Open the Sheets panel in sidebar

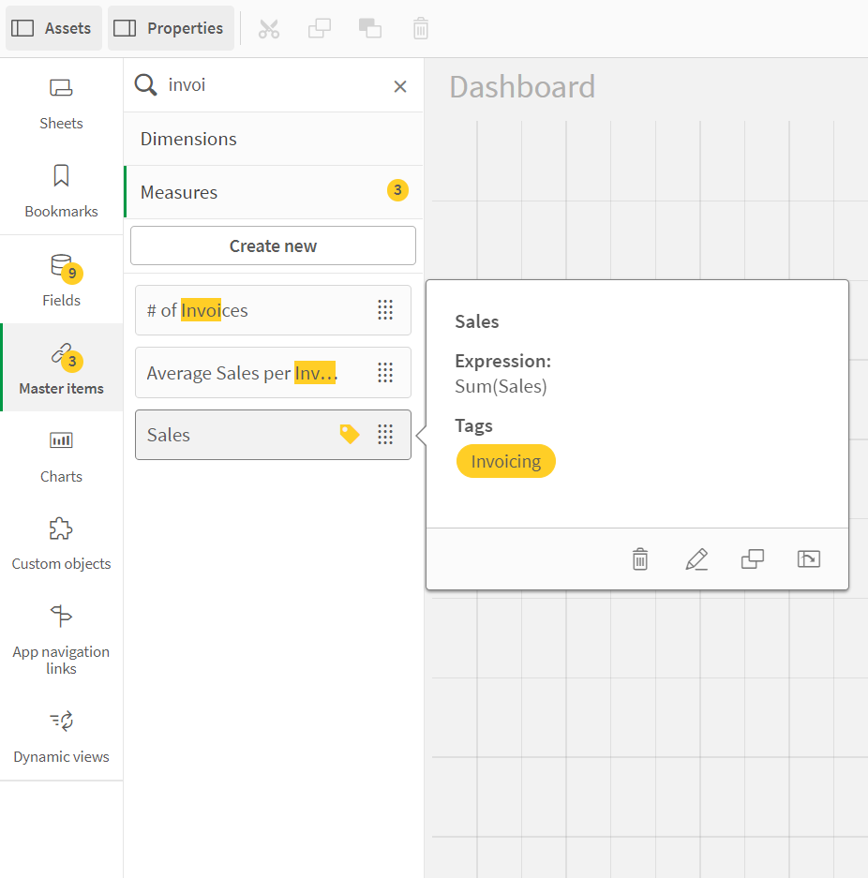tap(61, 103)
